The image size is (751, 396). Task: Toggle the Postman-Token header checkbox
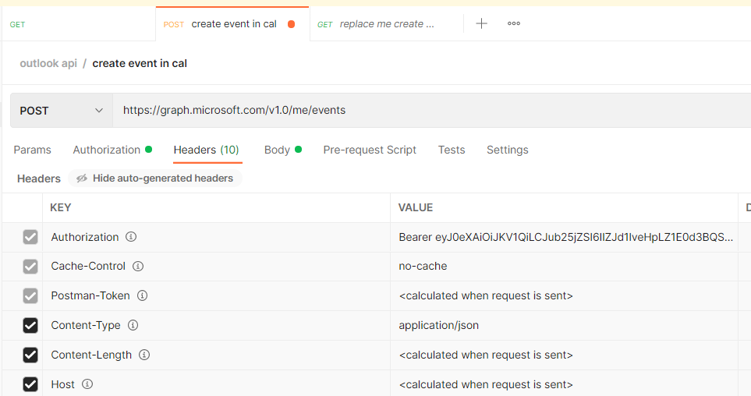pos(30,296)
